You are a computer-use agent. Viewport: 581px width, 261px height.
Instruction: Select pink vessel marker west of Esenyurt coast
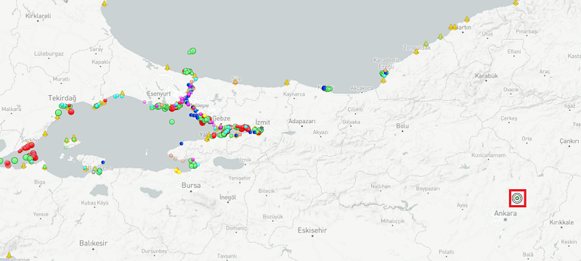pyautogui.click(x=145, y=101)
